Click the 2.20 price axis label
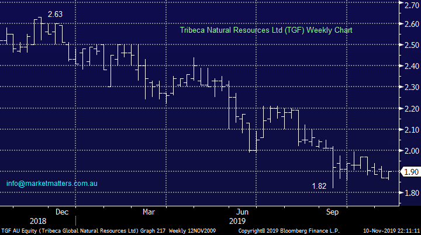 pyautogui.click(x=408, y=109)
